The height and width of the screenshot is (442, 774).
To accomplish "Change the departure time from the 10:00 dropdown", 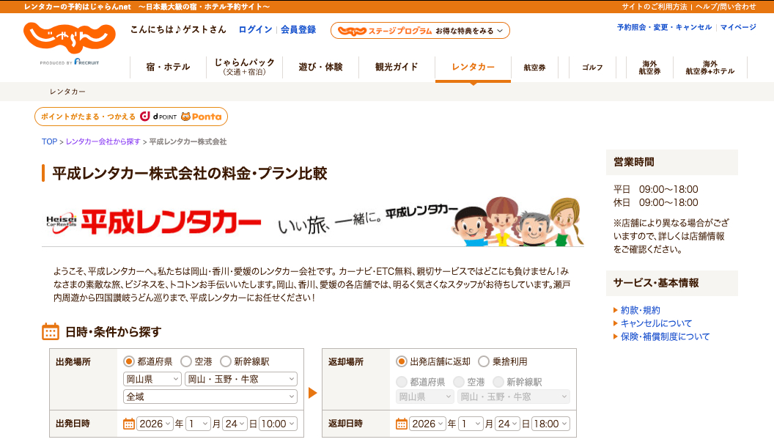I will pyautogui.click(x=278, y=423).
